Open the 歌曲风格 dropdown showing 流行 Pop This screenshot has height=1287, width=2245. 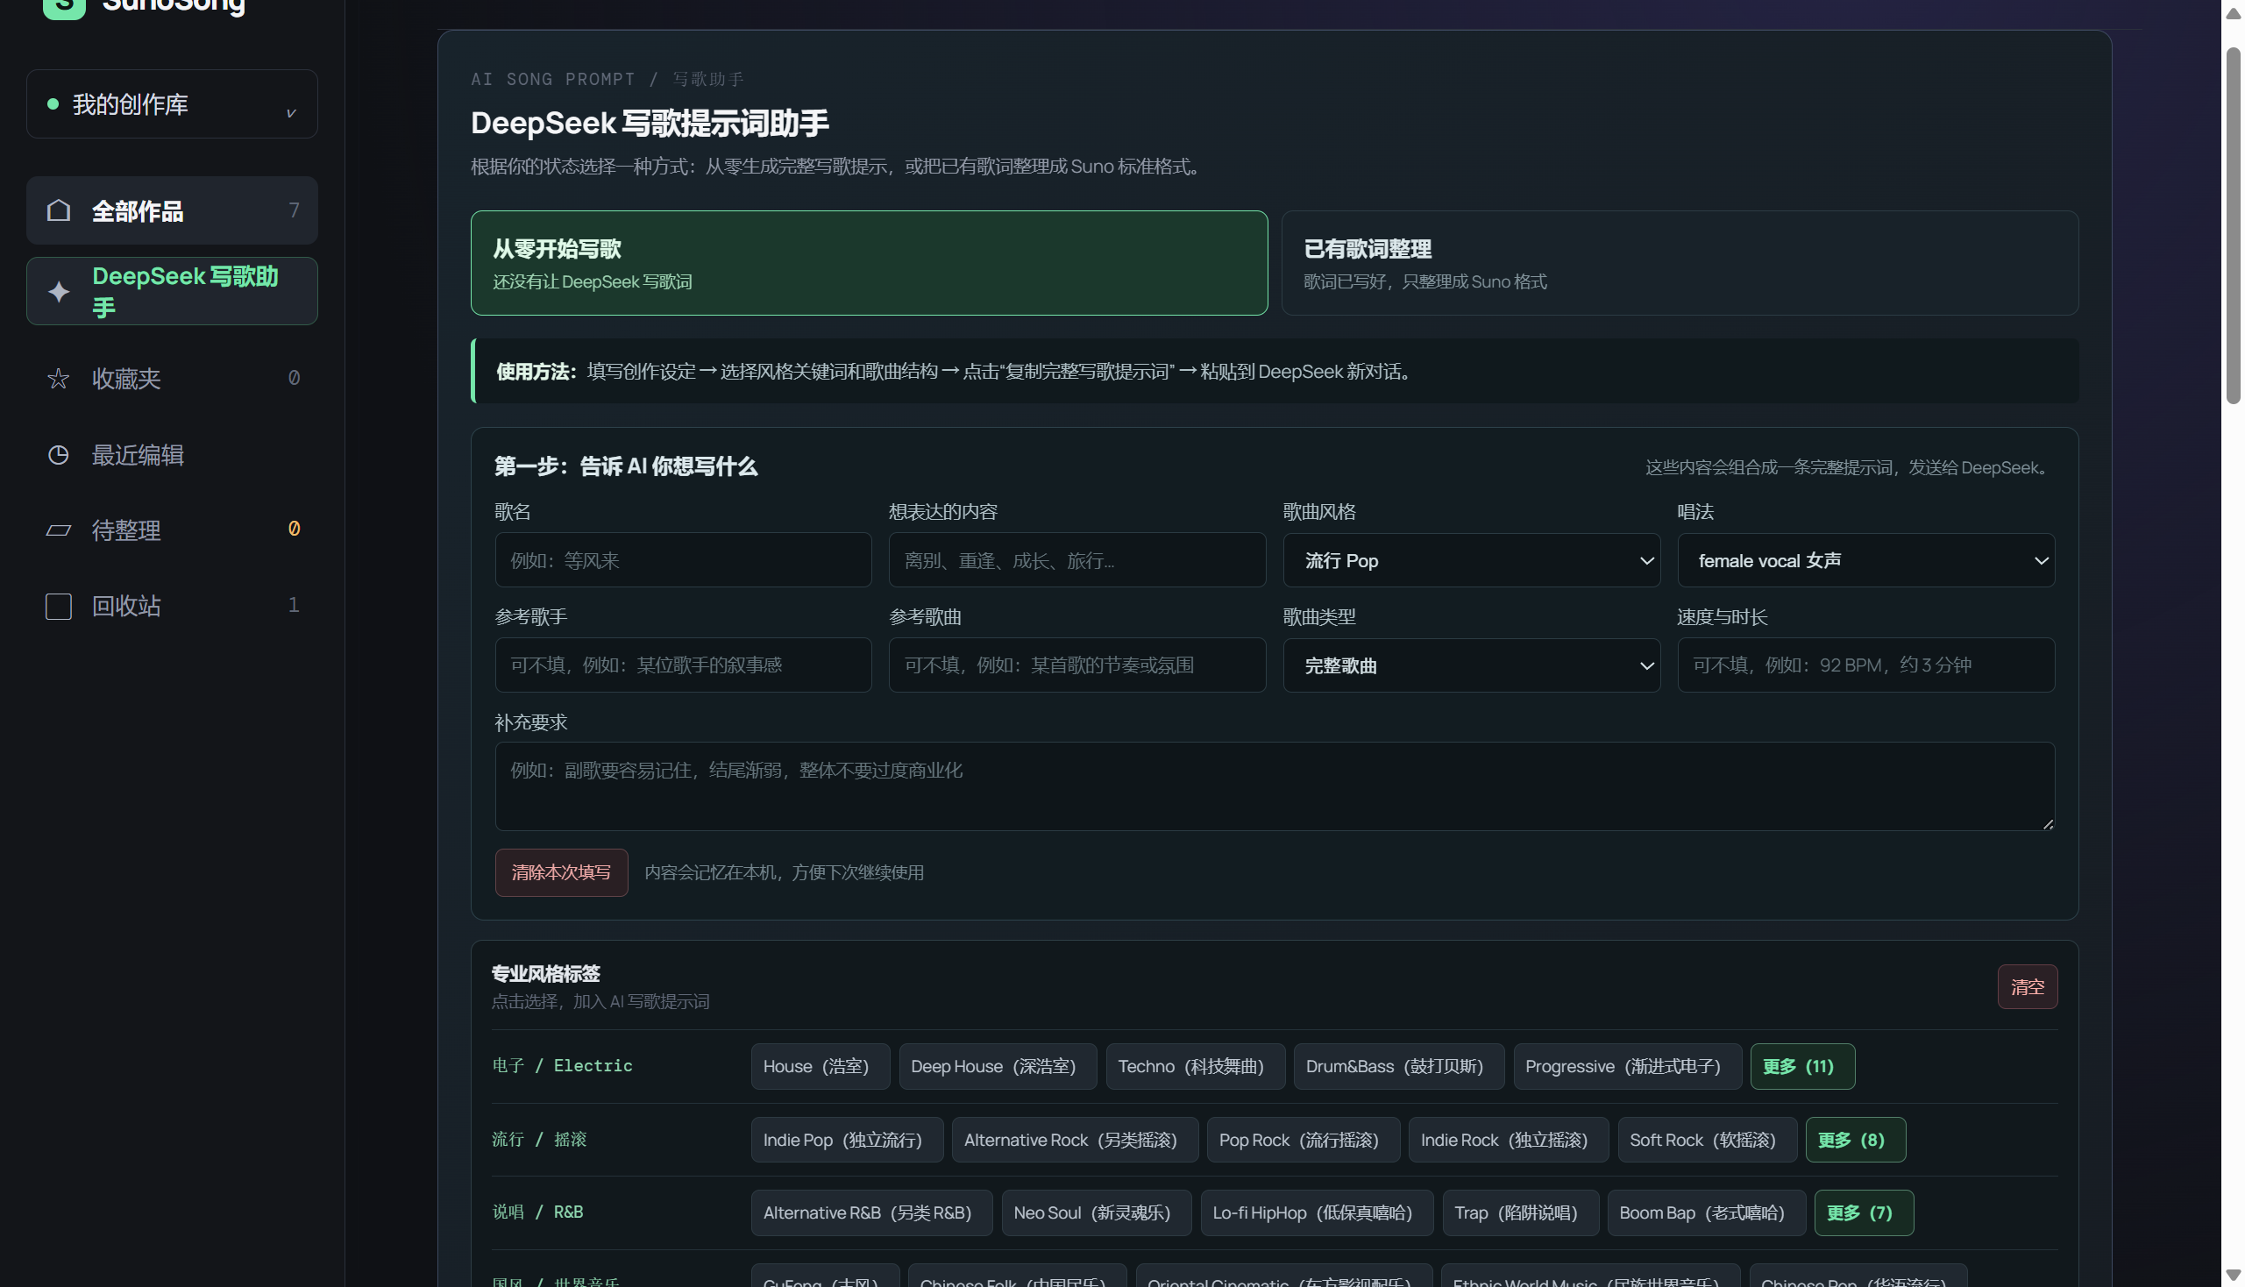click(x=1474, y=560)
